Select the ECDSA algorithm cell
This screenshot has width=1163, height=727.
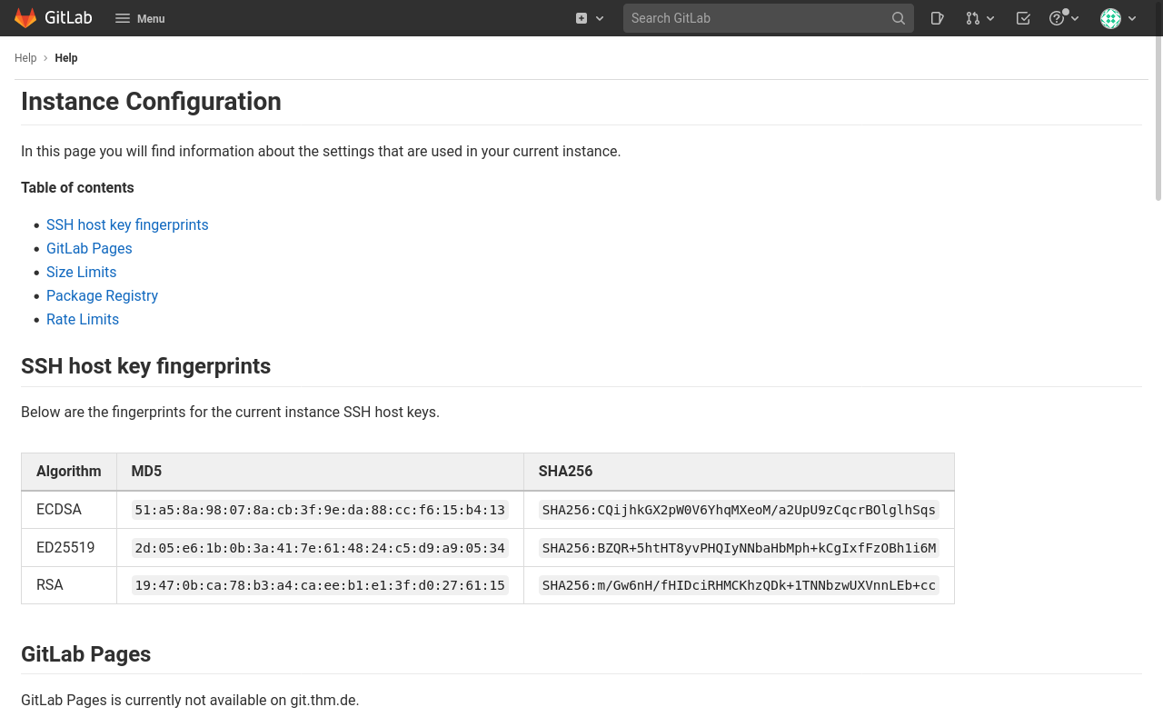pos(69,510)
